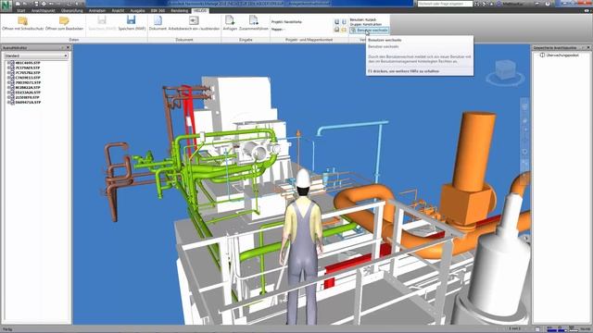This screenshot has width=593, height=333.
Task: Select 8C2B822A.STP in the selection tree
Action: point(28,88)
